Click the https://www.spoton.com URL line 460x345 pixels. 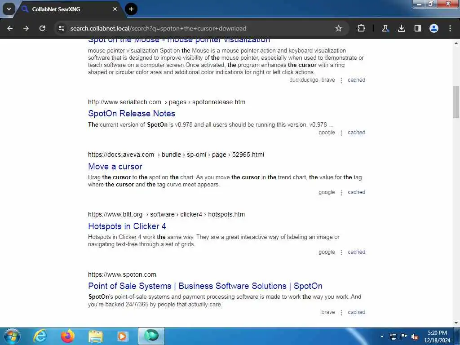pos(122,274)
